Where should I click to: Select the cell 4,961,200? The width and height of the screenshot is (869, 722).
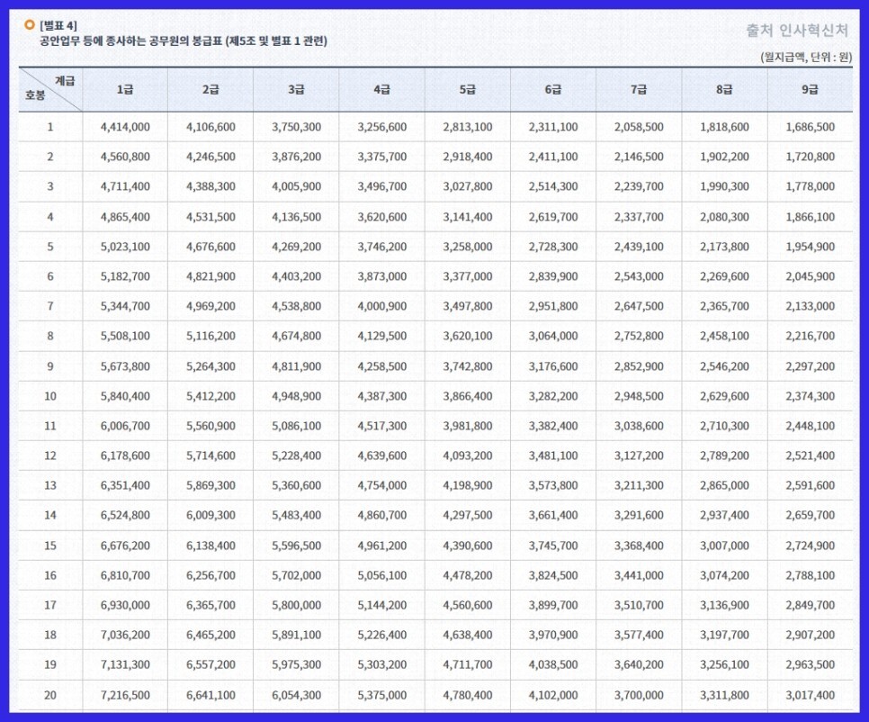(x=381, y=546)
